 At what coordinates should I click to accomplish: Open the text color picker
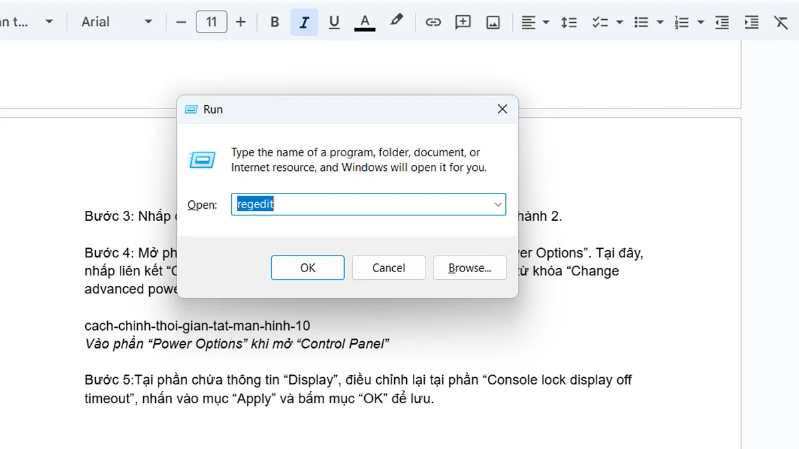(364, 22)
